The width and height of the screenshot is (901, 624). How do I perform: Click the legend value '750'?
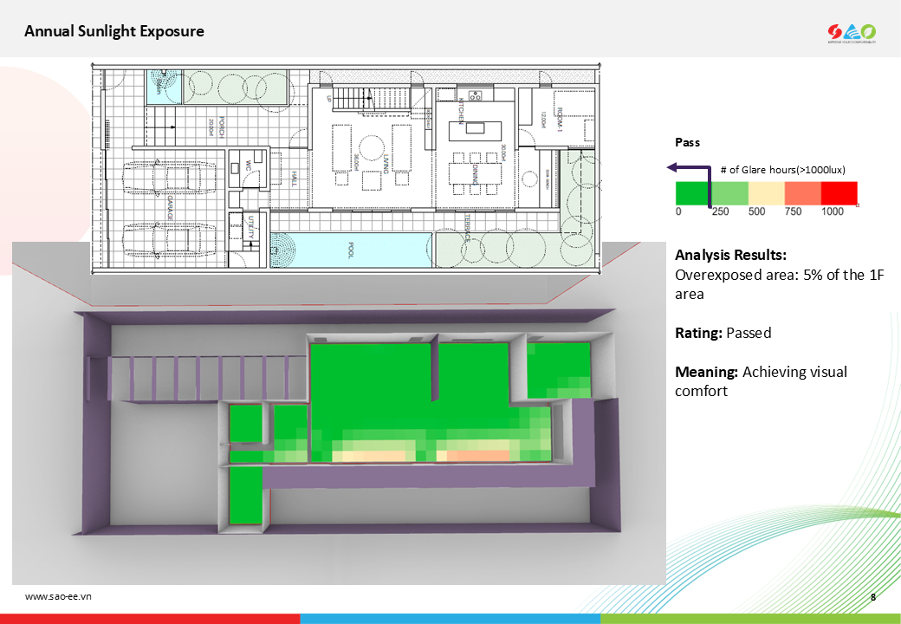coord(793,211)
